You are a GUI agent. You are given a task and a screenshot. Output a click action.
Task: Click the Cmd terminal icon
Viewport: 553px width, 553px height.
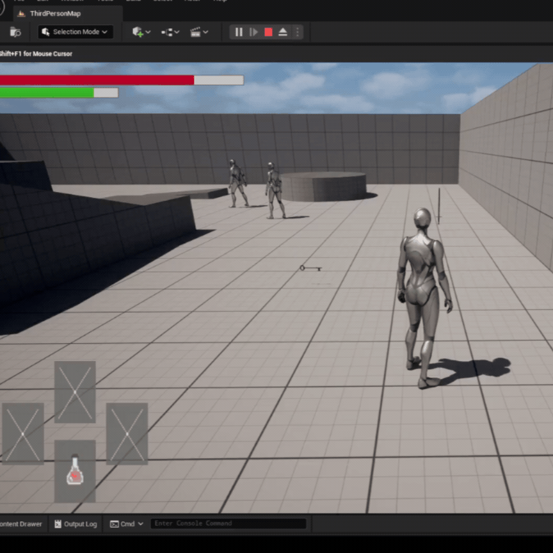[x=115, y=524]
